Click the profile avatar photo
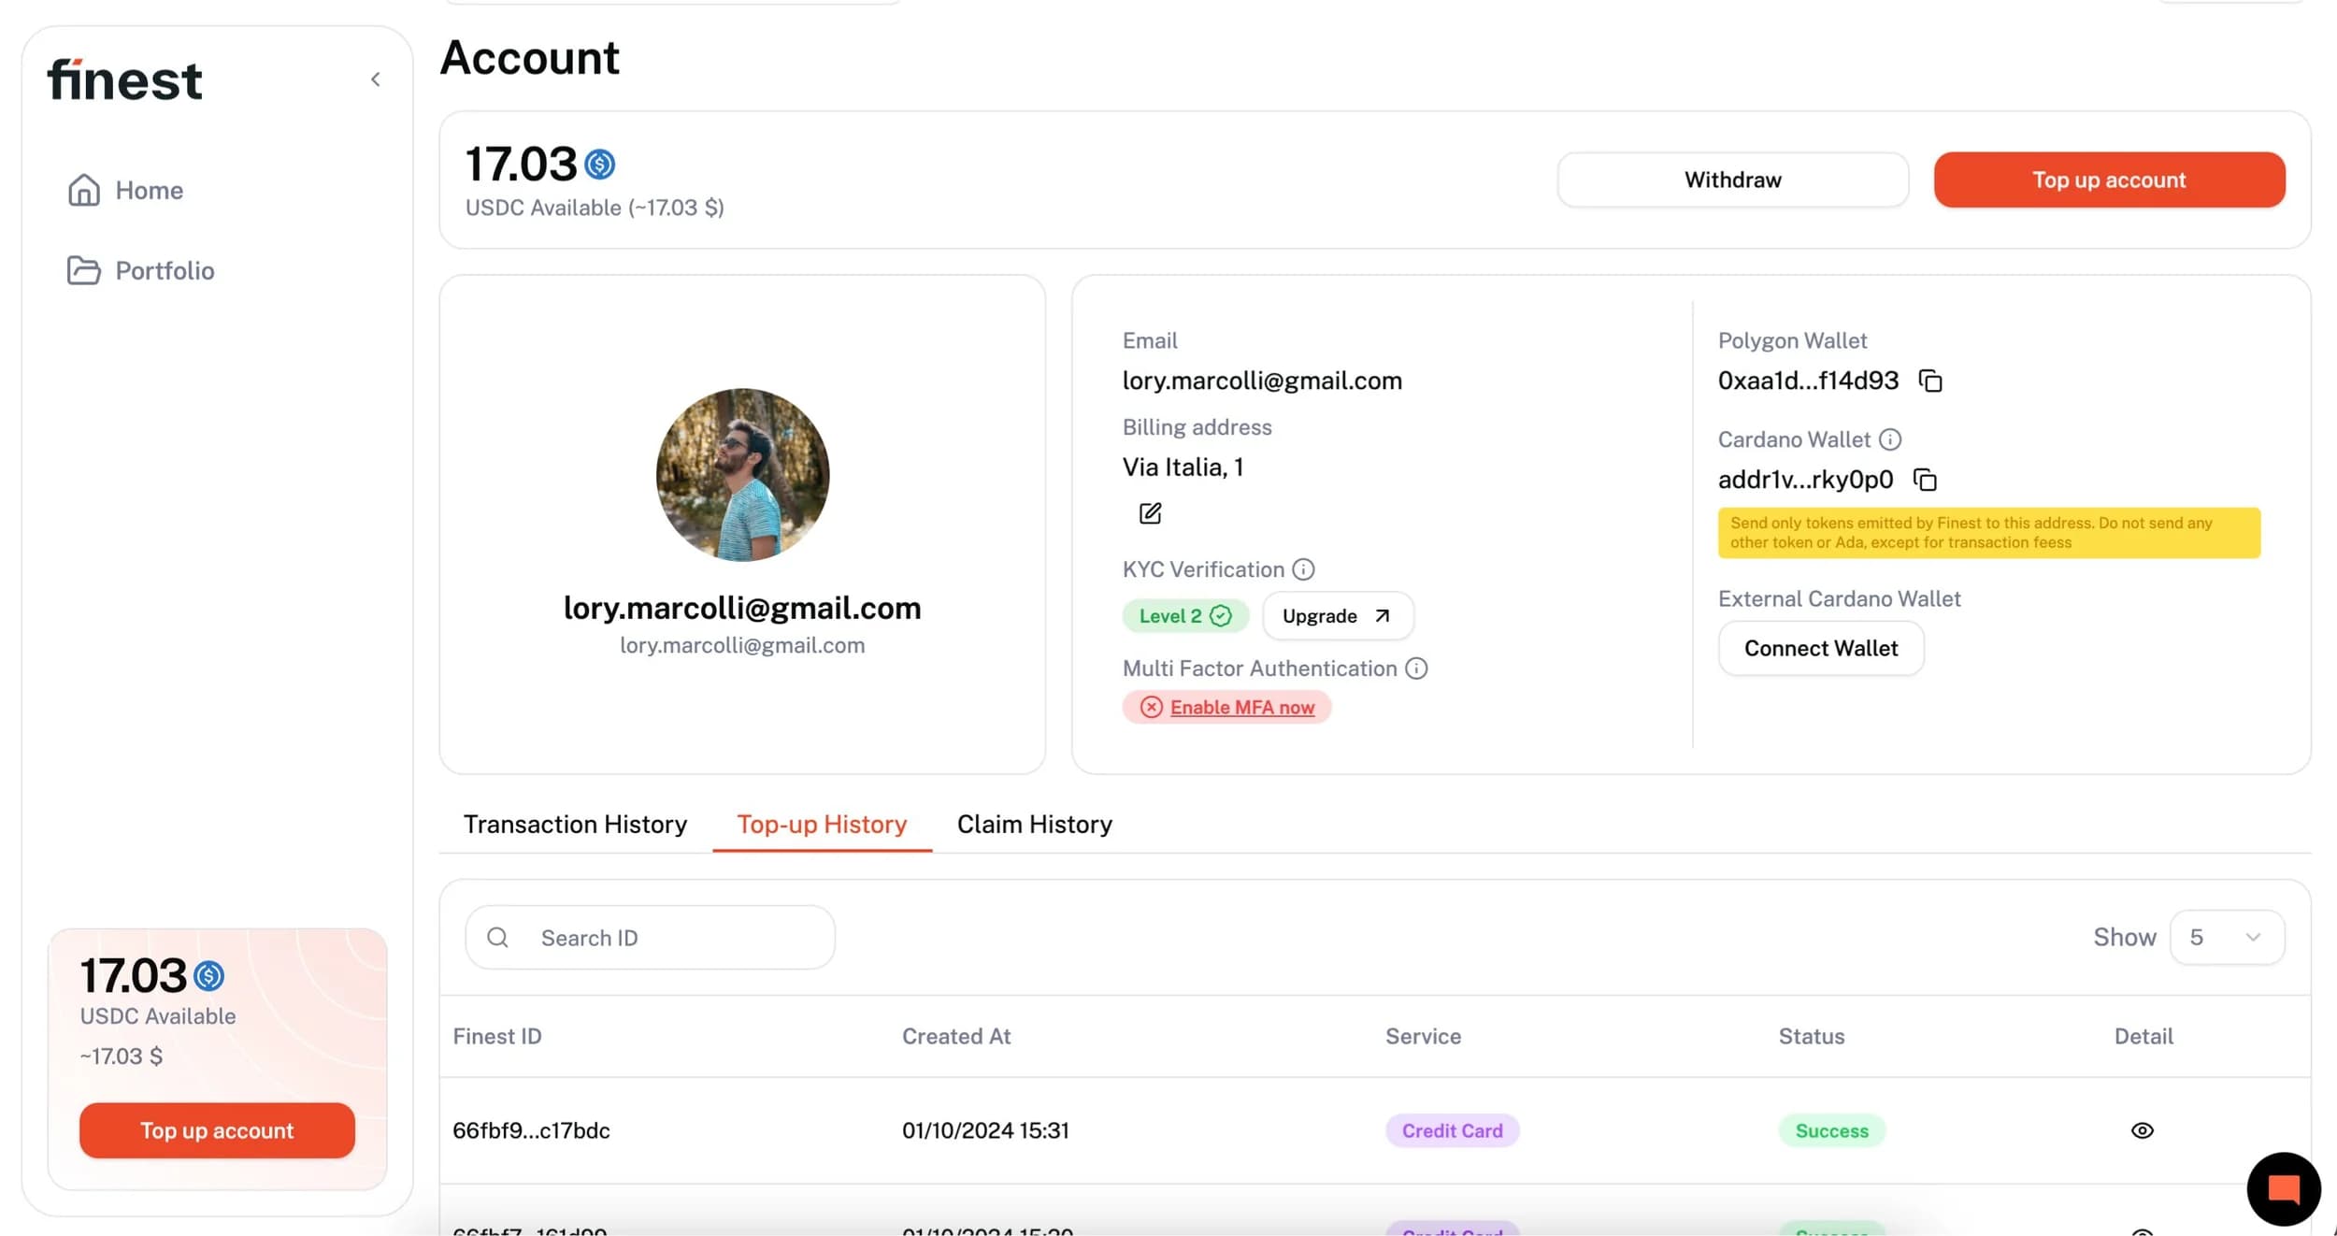 tap(742, 475)
